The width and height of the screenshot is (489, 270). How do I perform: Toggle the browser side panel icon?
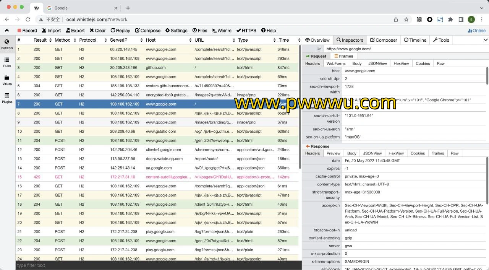[461, 20]
